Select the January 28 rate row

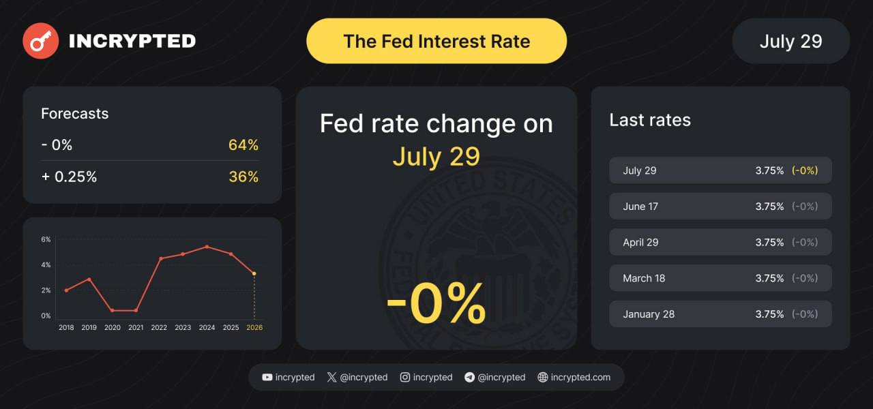coord(720,314)
